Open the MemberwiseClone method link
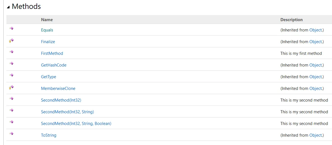The image size is (332, 145). point(58,89)
